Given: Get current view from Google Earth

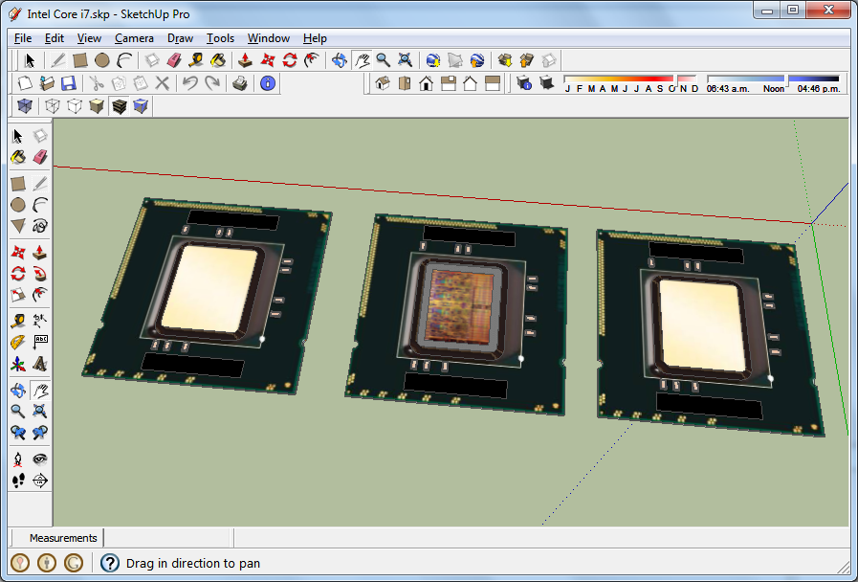Looking at the screenshot, I should click(433, 60).
